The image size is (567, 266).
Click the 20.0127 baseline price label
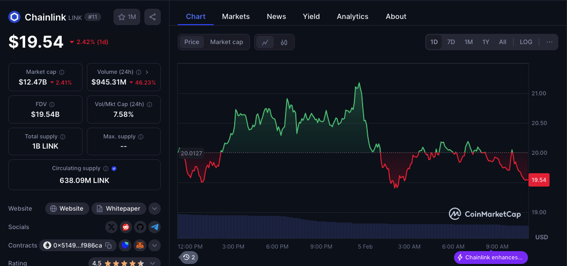[x=192, y=153]
